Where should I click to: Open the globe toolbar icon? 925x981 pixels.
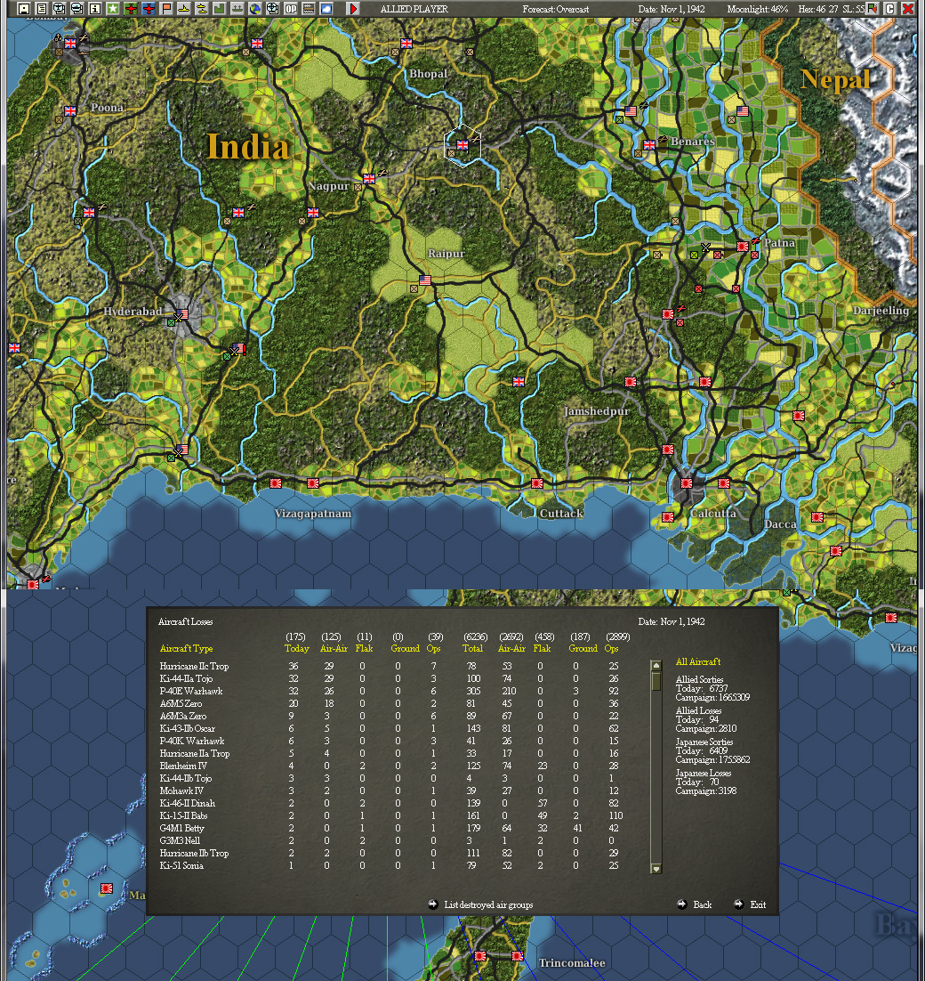tap(255, 9)
